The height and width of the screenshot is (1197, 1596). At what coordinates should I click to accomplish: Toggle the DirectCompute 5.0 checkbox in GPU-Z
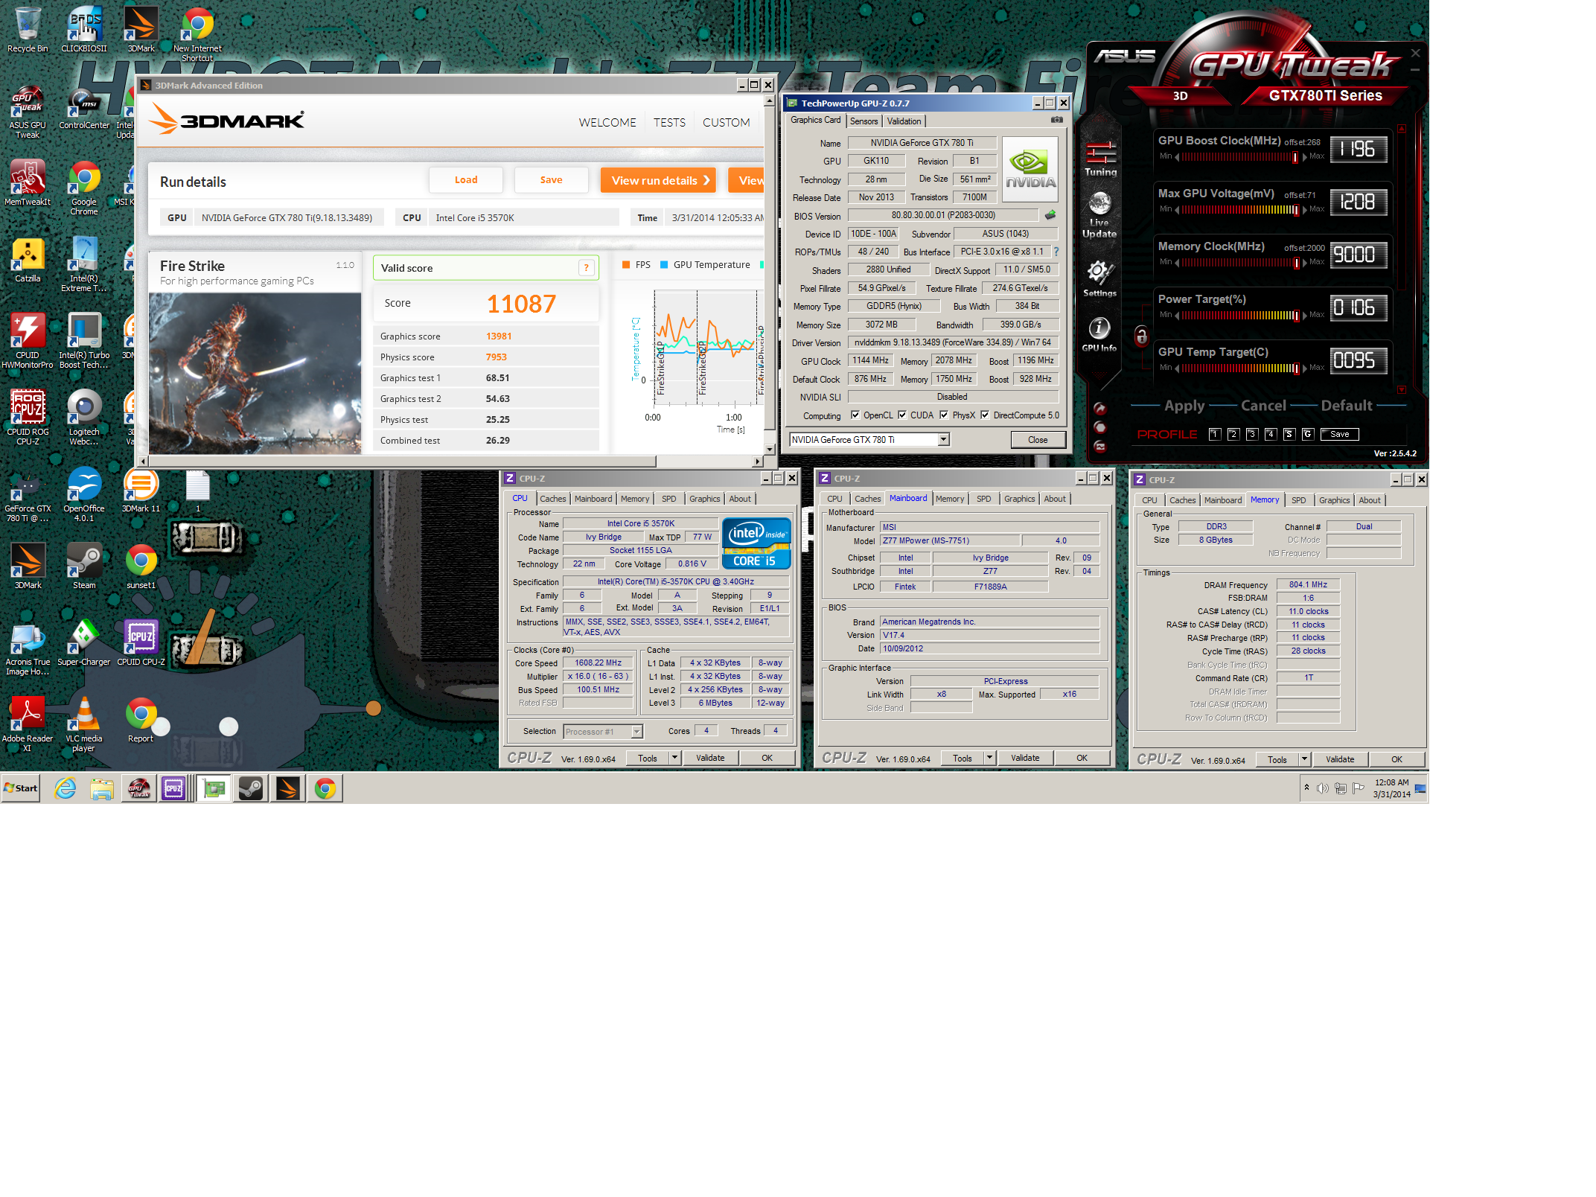[984, 415]
